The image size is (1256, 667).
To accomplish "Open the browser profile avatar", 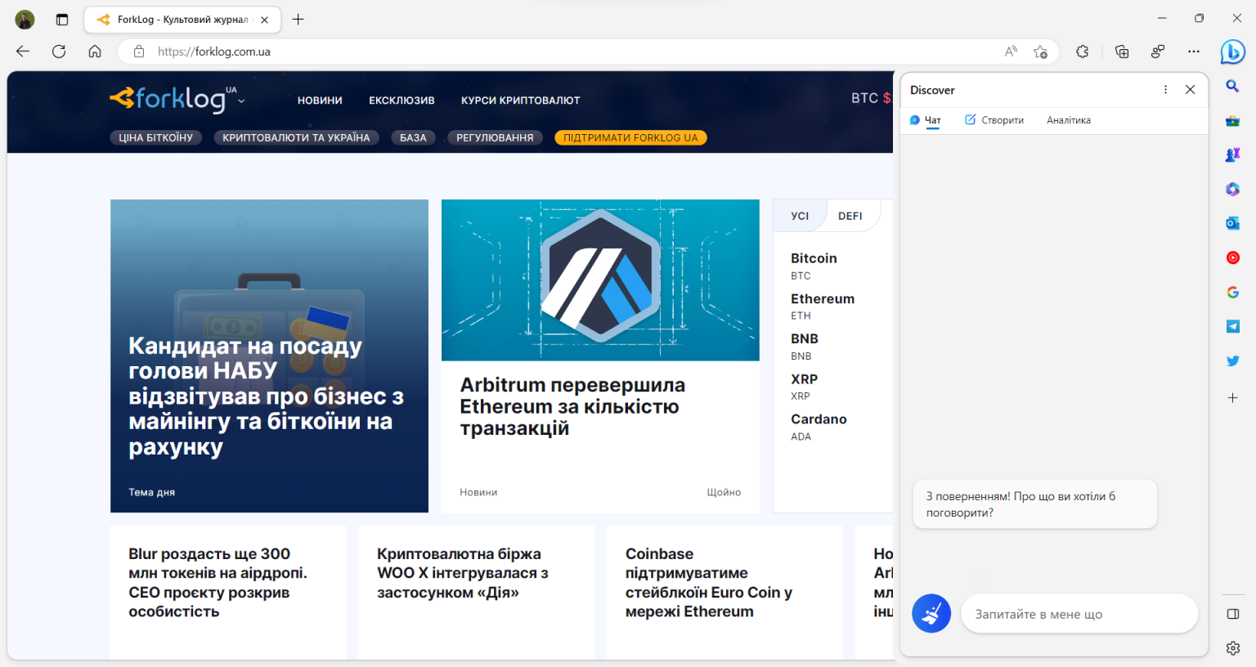I will tap(25, 20).
